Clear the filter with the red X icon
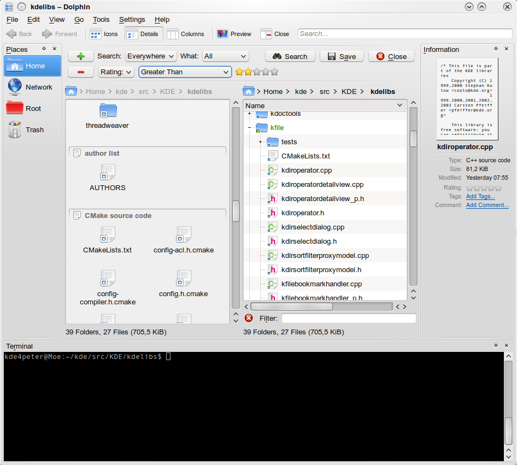517x465 pixels. click(x=249, y=318)
